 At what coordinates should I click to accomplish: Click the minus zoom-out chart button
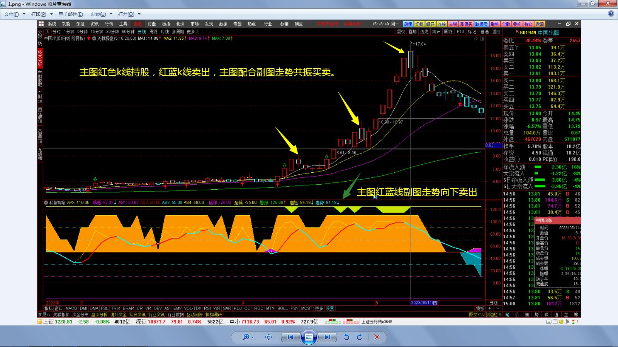[497, 308]
